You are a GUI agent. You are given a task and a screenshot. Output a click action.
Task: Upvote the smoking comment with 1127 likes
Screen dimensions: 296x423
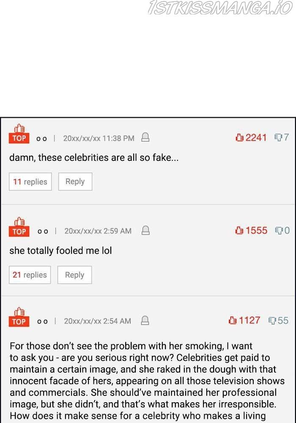point(233,321)
